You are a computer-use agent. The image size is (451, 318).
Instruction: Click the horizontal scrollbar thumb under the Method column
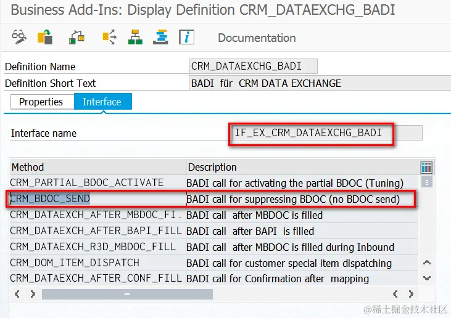128,294
